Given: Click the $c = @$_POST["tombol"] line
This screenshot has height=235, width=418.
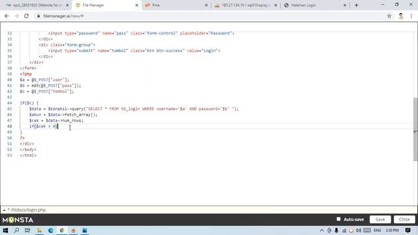Looking at the screenshot, I should pos(46,91).
